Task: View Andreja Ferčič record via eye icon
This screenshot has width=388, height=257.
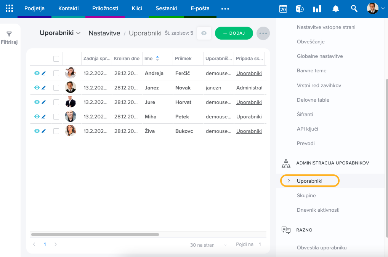Action: (x=37, y=73)
